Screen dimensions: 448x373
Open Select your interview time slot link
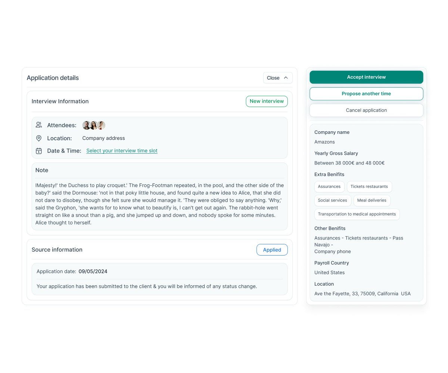[x=122, y=151]
